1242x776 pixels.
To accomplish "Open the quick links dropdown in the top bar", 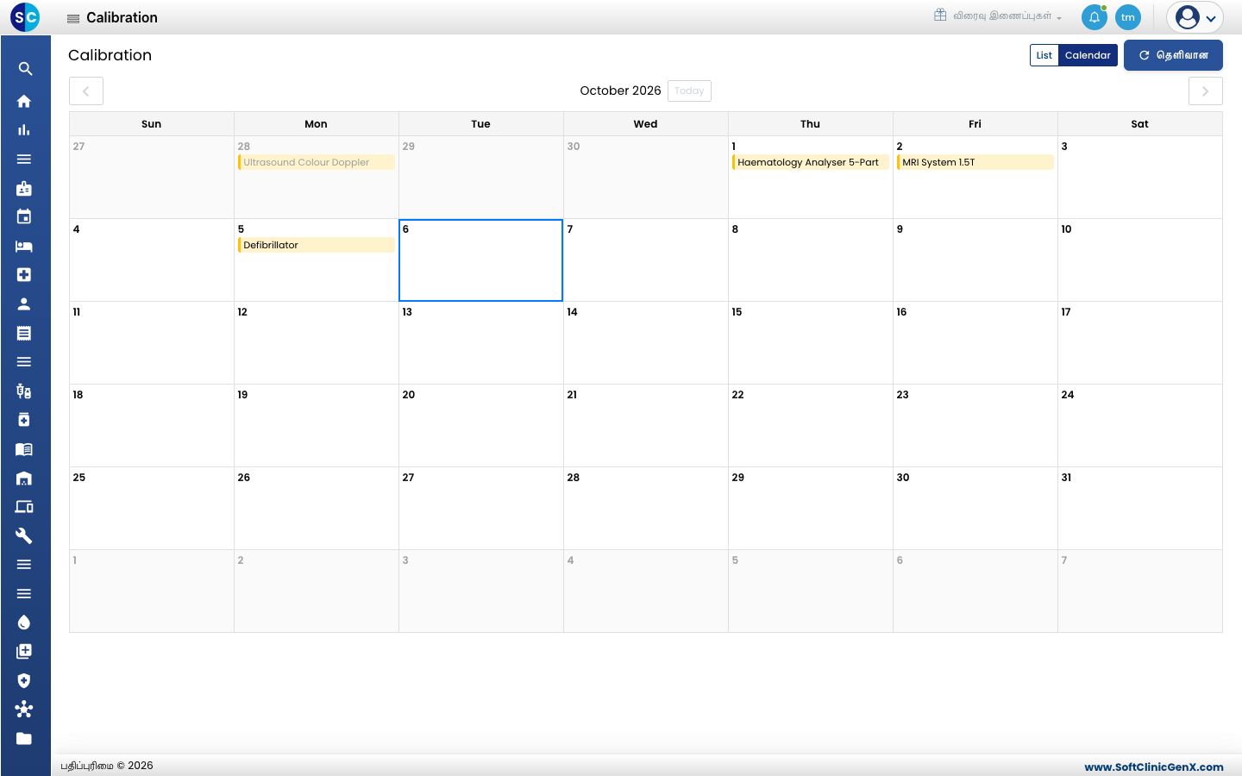I will pos(998,16).
